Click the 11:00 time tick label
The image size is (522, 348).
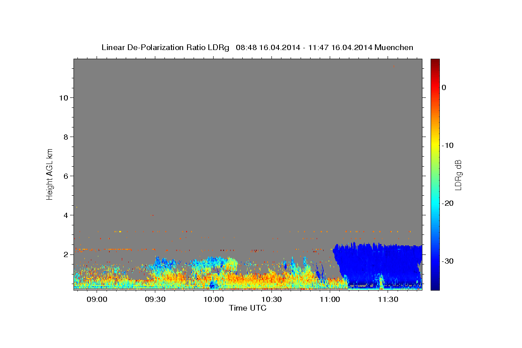click(x=329, y=300)
